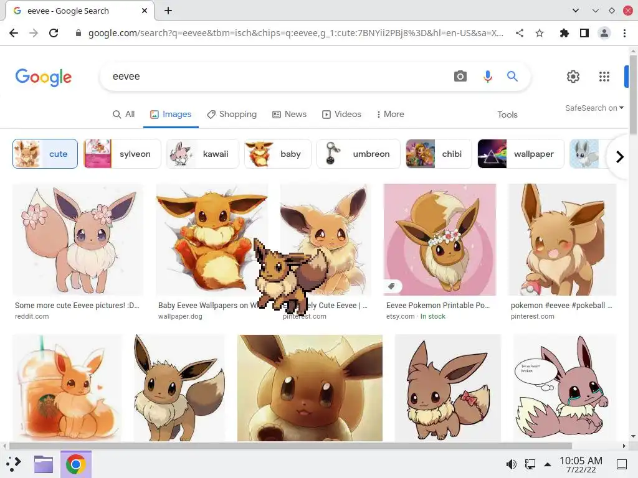The width and height of the screenshot is (638, 478).
Task: Open a new browser tab
Action: click(x=168, y=11)
